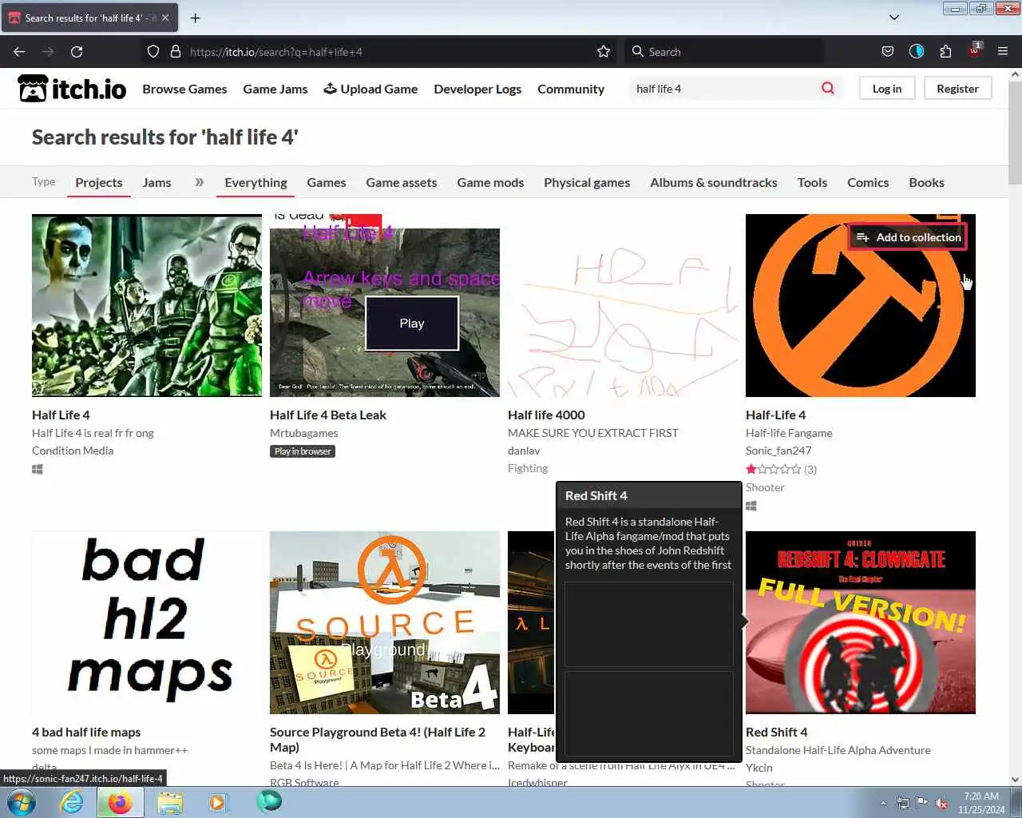Select the Jams type tab

pyautogui.click(x=157, y=182)
